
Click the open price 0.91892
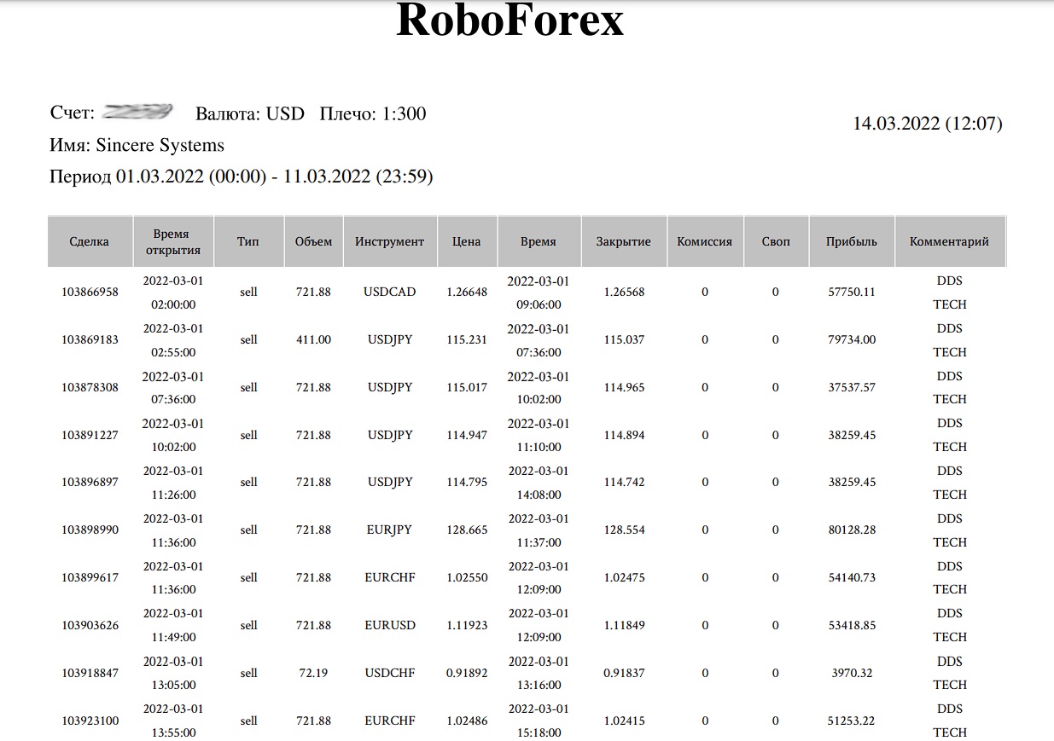[466, 674]
